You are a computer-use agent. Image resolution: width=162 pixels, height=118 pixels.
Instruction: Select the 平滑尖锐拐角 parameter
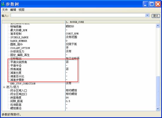18,62
